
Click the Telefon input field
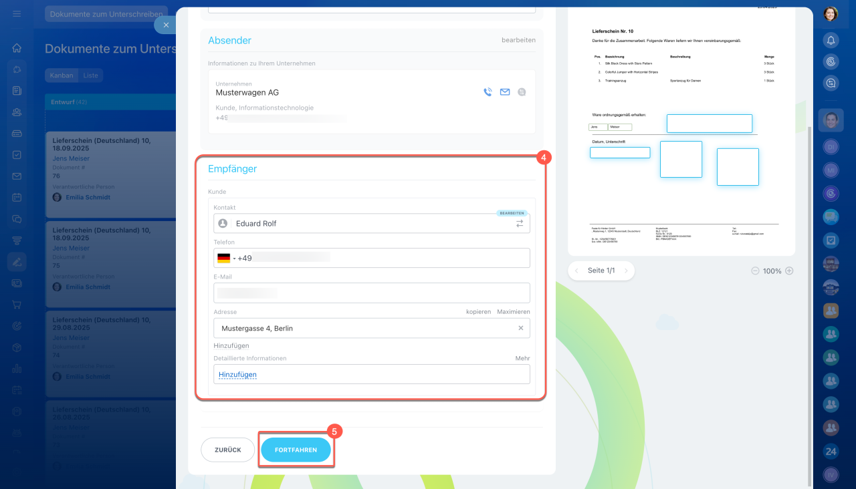pos(372,258)
